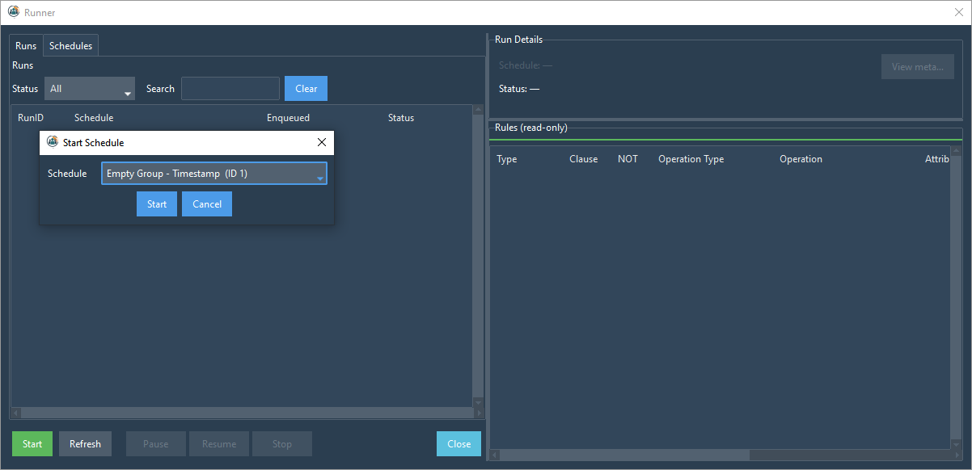Image resolution: width=972 pixels, height=470 pixels.
Task: Click the green Start button at bottom left
Action: click(x=32, y=443)
